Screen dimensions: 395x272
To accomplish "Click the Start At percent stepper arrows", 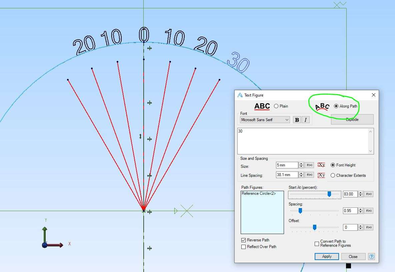I will [x=360, y=194].
